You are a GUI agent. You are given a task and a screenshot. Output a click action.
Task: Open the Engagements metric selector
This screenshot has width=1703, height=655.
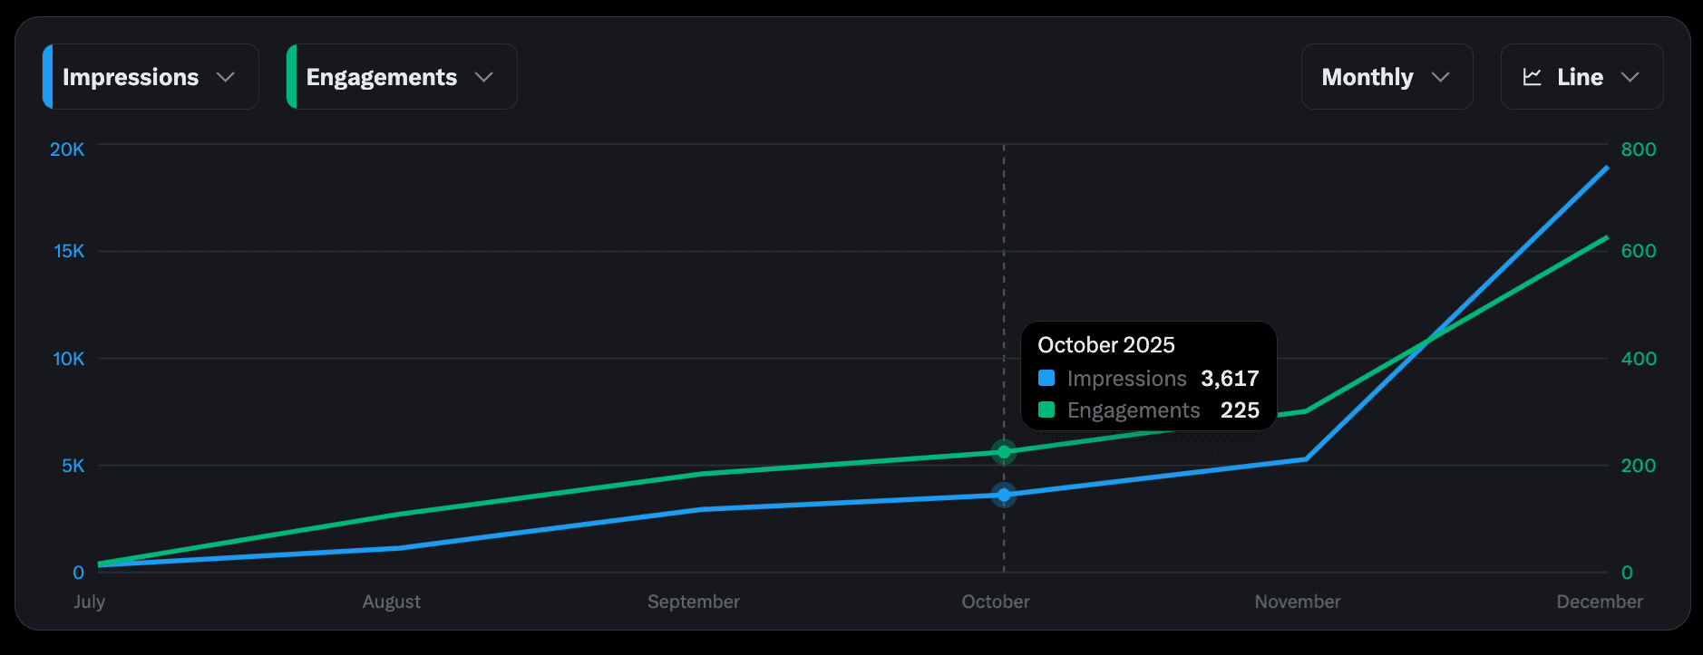(x=382, y=77)
